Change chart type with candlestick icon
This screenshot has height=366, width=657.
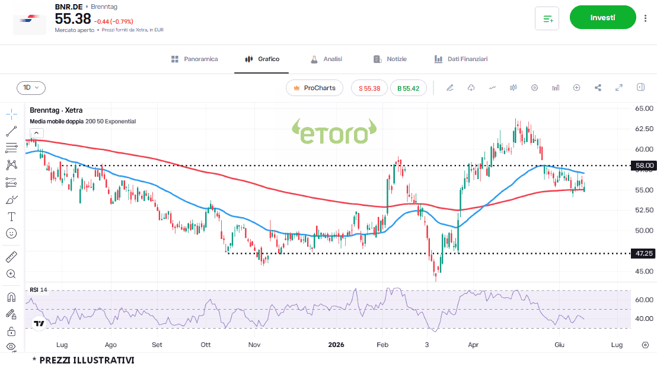(514, 88)
